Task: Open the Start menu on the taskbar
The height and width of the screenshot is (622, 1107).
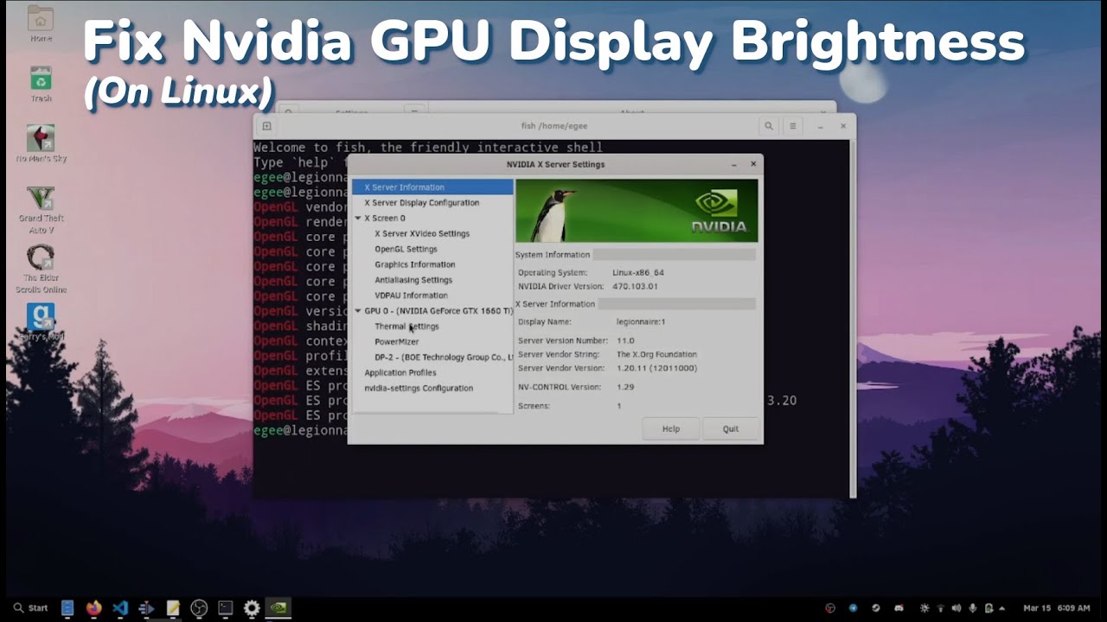Action: [31, 608]
